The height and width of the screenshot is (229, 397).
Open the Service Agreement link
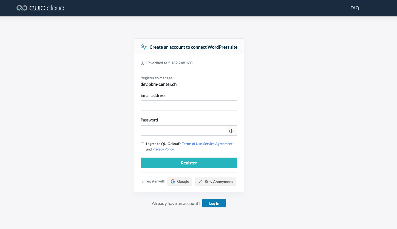[218, 144]
